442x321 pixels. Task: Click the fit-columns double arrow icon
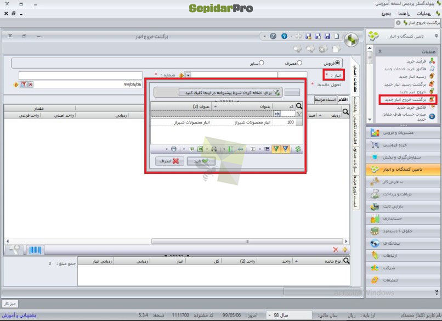pos(240,149)
